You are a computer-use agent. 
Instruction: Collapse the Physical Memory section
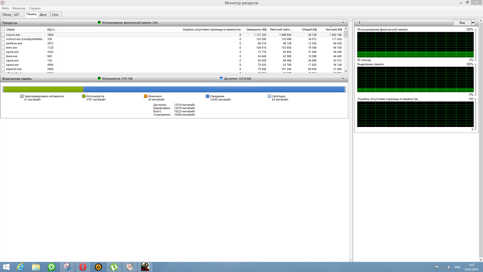point(343,79)
